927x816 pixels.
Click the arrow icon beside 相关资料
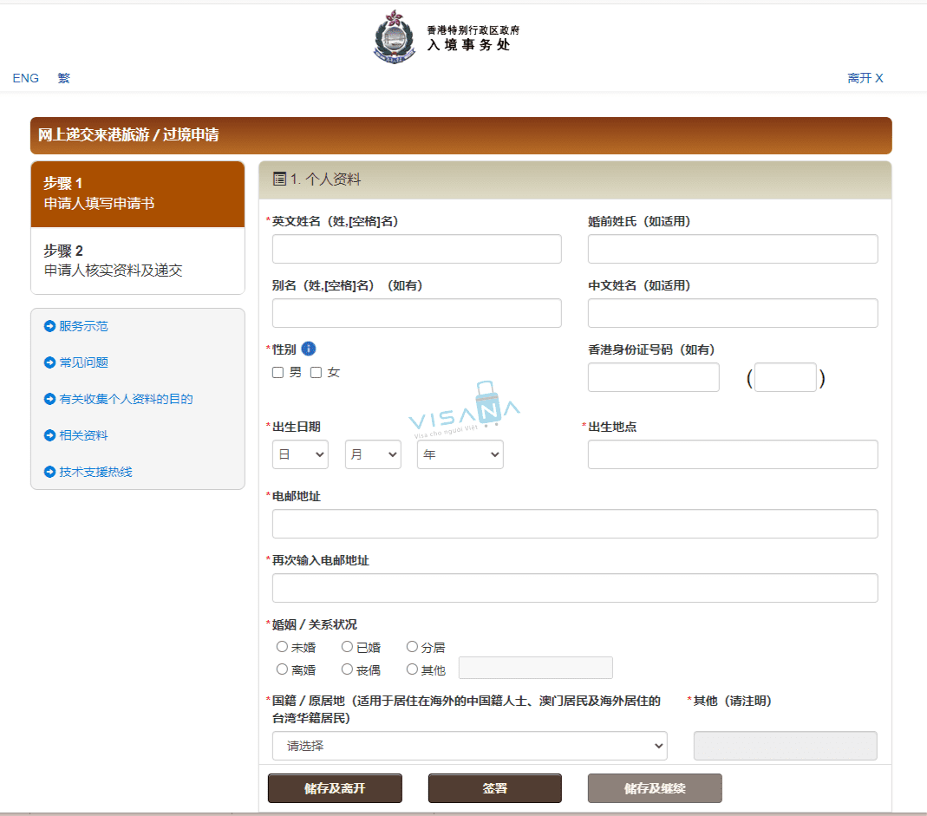pyautogui.click(x=50, y=435)
